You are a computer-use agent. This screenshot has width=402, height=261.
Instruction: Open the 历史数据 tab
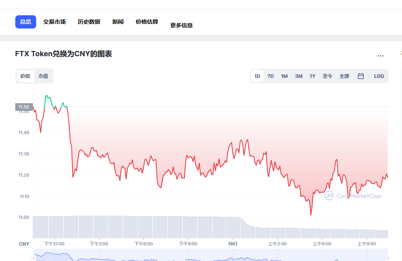click(89, 22)
